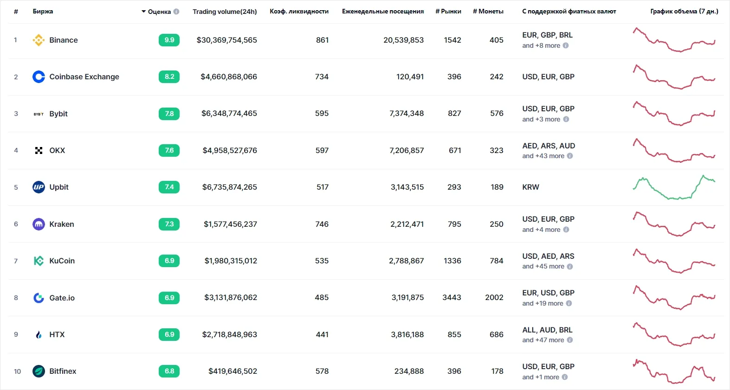This screenshot has height=390, width=730.
Task: Click the HTX flame logo icon
Action: coord(39,334)
